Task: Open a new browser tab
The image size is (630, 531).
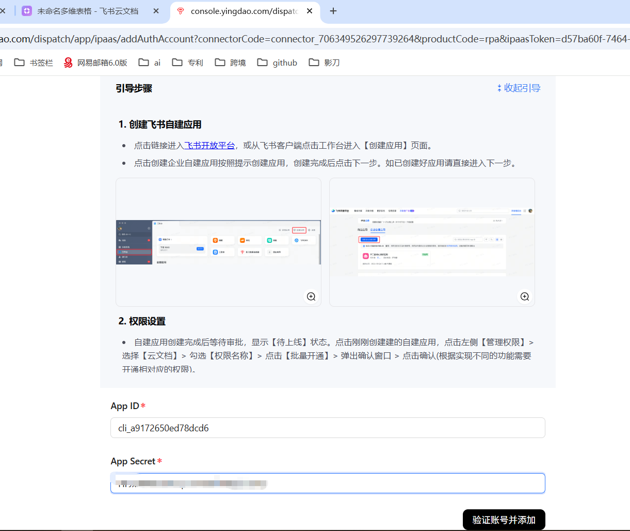Action: point(333,11)
